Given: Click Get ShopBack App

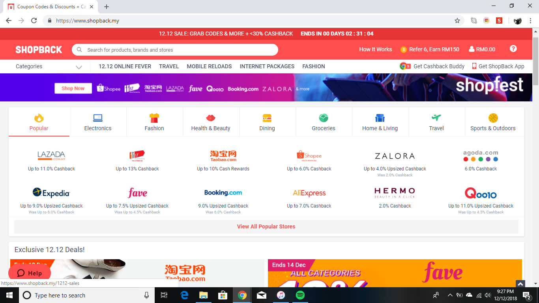Looking at the screenshot, I should (498, 66).
